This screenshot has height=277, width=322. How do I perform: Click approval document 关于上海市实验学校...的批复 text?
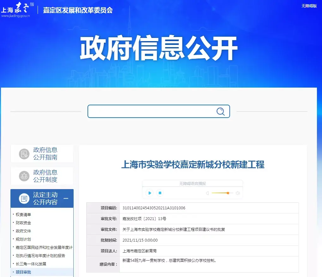[173, 229]
